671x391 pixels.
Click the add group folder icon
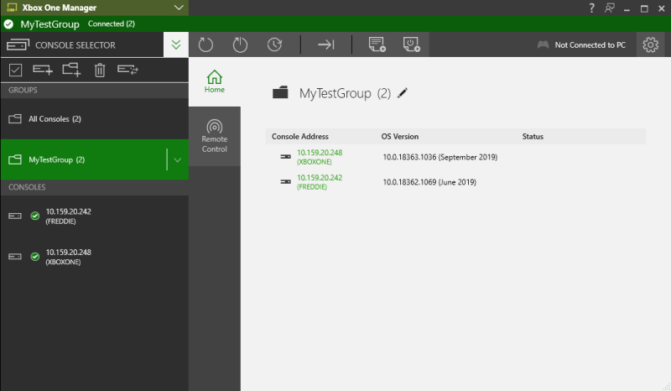click(x=71, y=70)
